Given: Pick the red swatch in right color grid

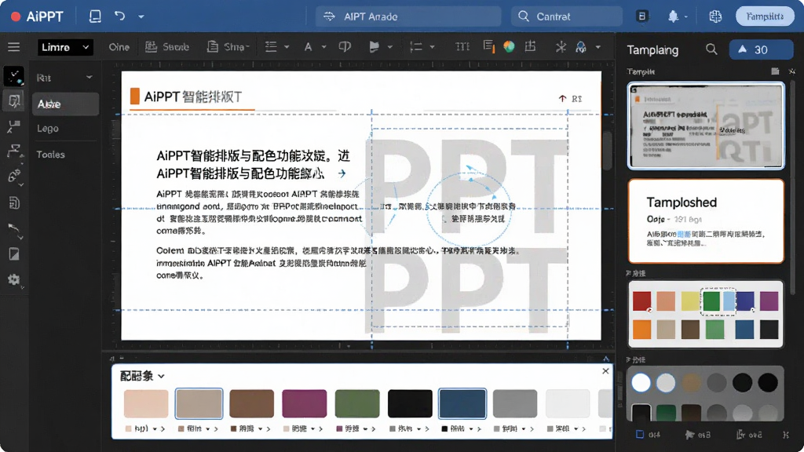Looking at the screenshot, I should (x=641, y=301).
